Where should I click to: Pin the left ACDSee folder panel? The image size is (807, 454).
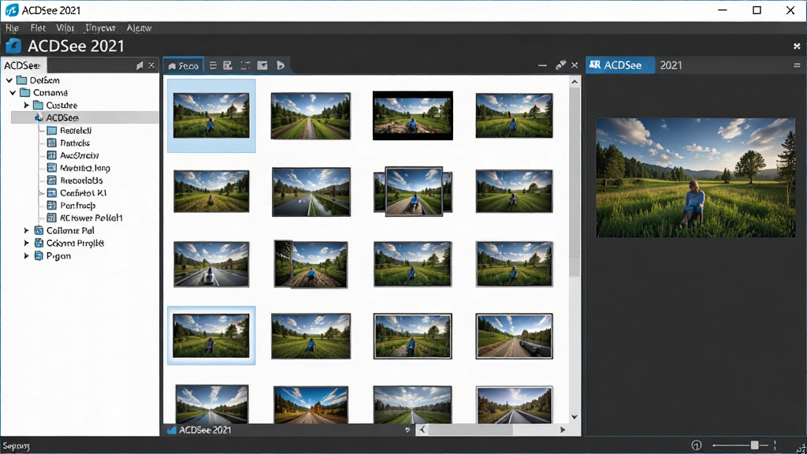pos(139,65)
